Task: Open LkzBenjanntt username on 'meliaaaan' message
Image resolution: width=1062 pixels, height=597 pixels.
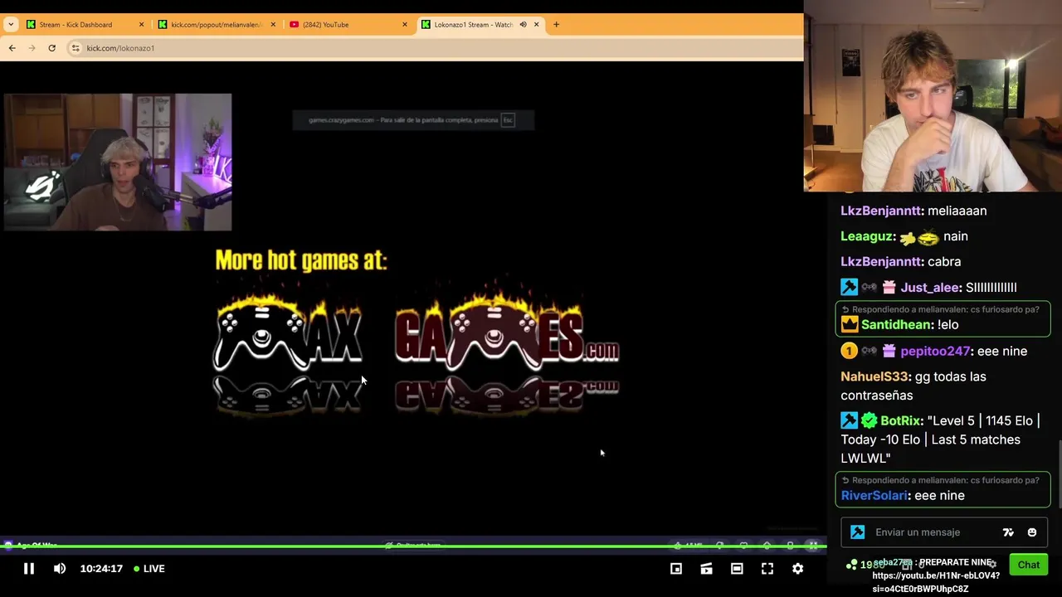Action: (882, 211)
